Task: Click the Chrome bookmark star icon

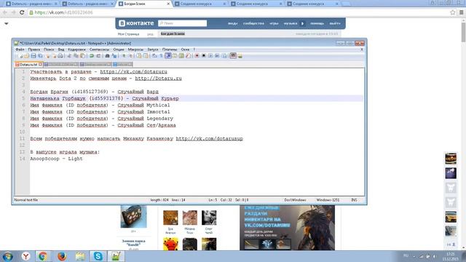Action: [453, 12]
